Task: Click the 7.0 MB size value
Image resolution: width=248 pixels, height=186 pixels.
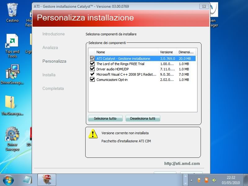Action: 184,74
